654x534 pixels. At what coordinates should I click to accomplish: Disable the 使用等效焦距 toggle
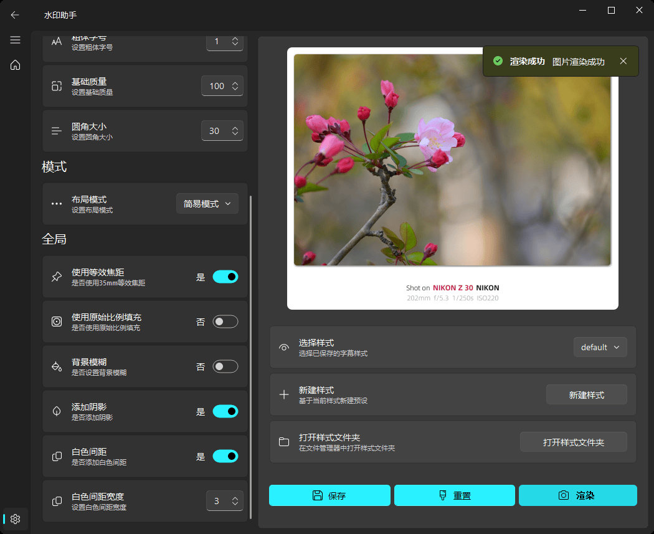225,277
